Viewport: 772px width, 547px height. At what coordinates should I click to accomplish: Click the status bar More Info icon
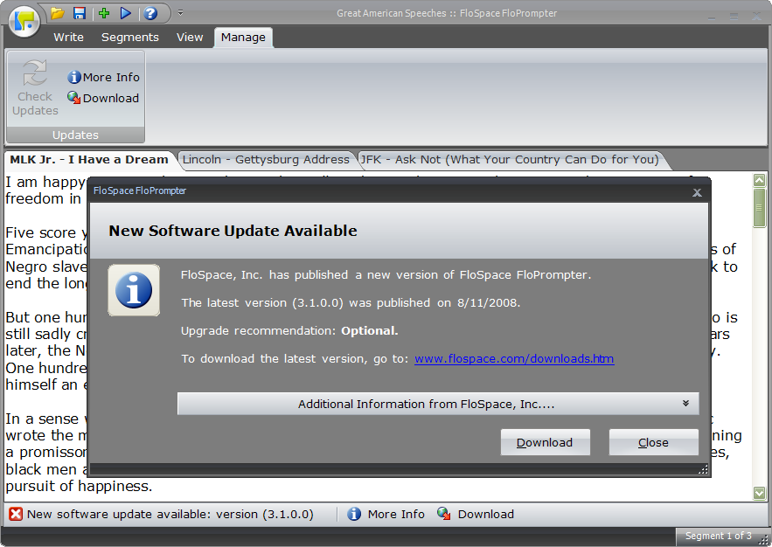click(x=353, y=514)
